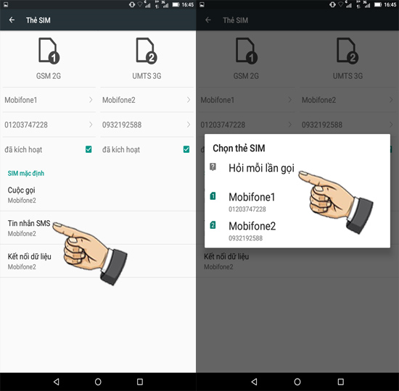
Task: Tap green SIM 2 icon beside Mobifone2 in dialog
Action: click(213, 225)
